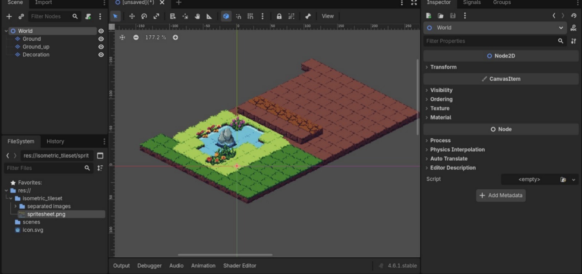The image size is (582, 274).
Task: Switch to the History tab
Action: click(55, 141)
